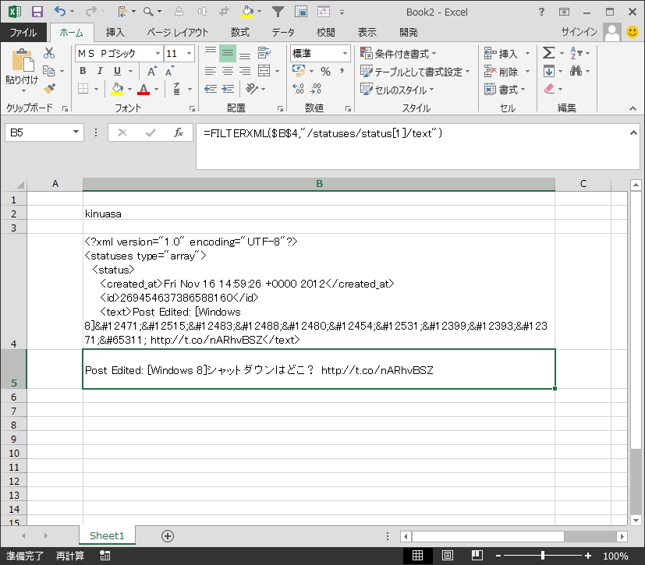
Task: Toggle middle vertical alignment
Action: click(x=228, y=53)
